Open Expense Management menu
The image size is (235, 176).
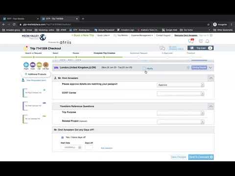pyautogui.click(x=142, y=35)
